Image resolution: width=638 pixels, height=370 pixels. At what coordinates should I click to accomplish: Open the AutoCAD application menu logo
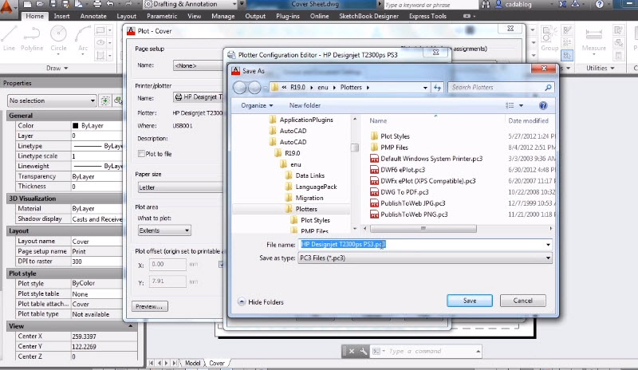tap(6, 7)
